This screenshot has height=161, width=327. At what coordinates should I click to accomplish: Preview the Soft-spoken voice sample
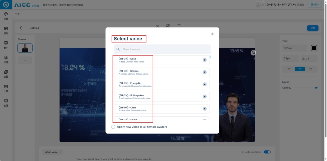[x=205, y=97]
